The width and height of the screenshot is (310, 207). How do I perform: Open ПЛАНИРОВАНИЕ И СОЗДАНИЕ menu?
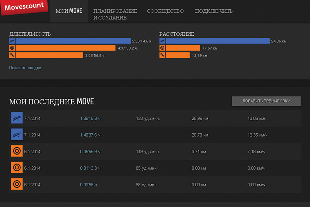coord(115,14)
